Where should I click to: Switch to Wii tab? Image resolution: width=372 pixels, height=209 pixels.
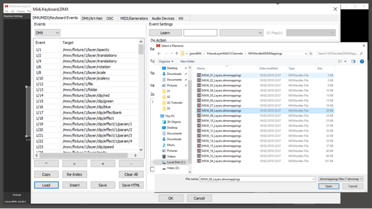pyautogui.click(x=181, y=18)
